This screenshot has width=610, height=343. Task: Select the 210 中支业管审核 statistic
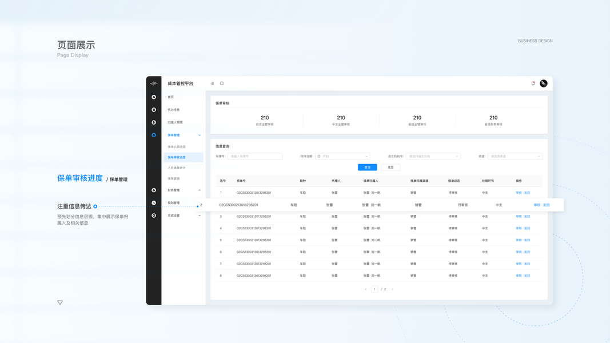pyautogui.click(x=341, y=120)
